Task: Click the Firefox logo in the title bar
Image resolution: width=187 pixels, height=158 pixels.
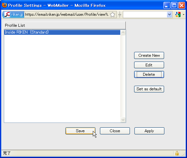Action: [5, 5]
